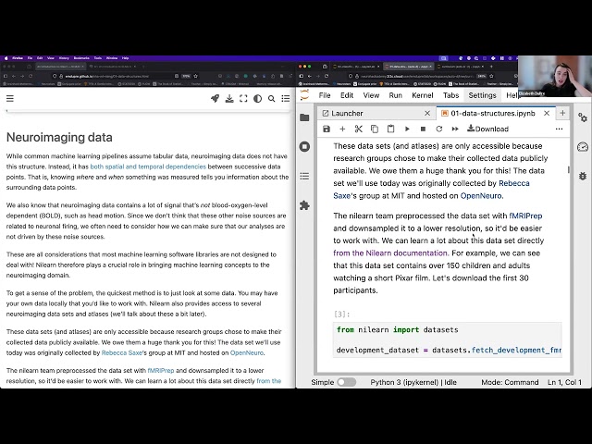Open the fMRIPrep link in notebook
Screen dimensions: 592x444
[x=525, y=216]
